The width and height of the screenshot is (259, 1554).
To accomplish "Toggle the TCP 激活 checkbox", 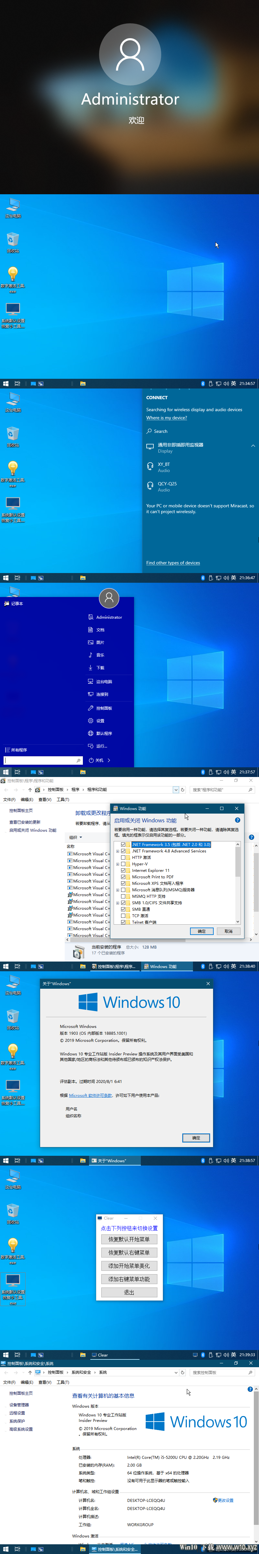I will 123,916.
